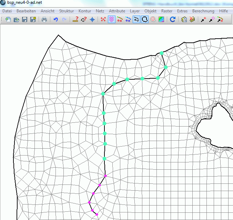This screenshot has height=220, width=233.
Task: Open the Objekt menu
Action: click(150, 11)
